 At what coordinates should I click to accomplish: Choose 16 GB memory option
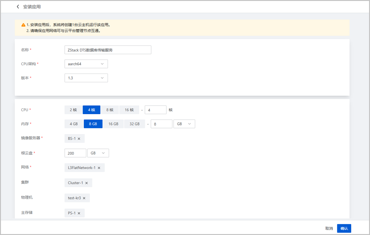tap(113, 124)
